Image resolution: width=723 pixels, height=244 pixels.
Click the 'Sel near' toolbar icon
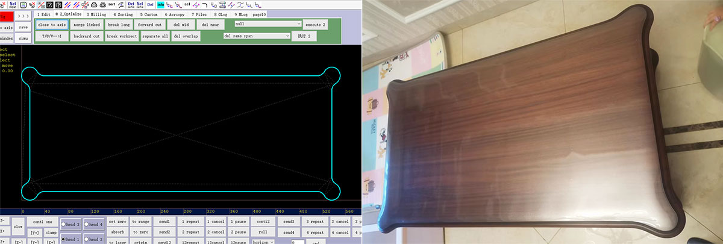point(13,5)
